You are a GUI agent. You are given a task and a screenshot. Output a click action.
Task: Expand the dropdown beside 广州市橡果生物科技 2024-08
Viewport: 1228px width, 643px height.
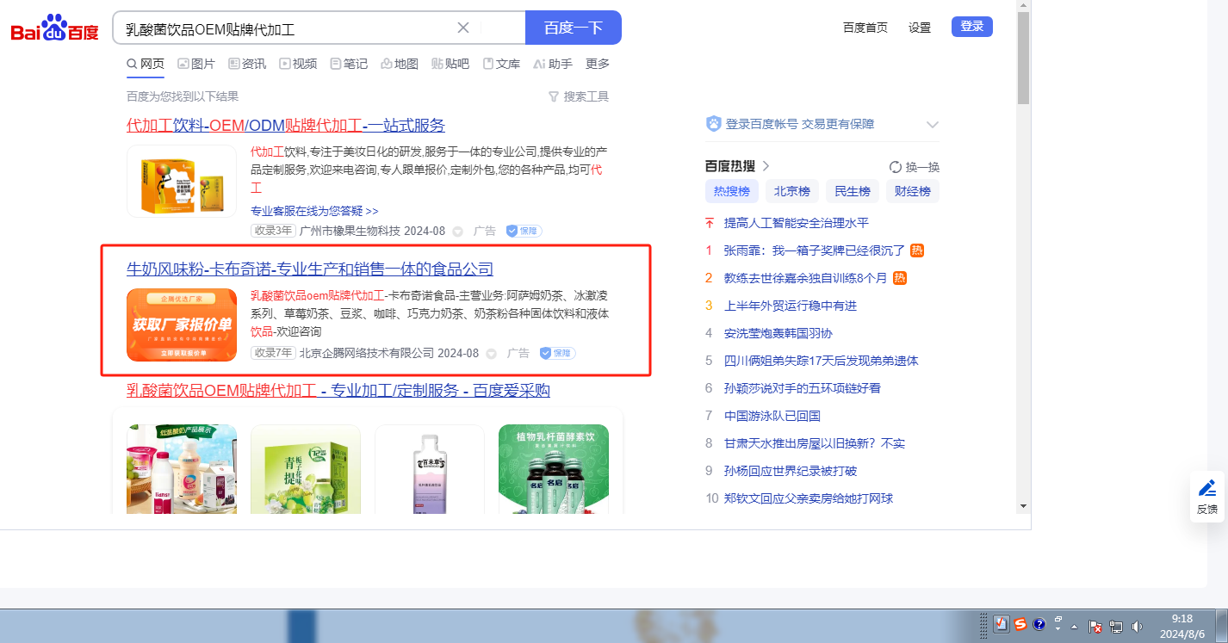pyautogui.click(x=458, y=232)
